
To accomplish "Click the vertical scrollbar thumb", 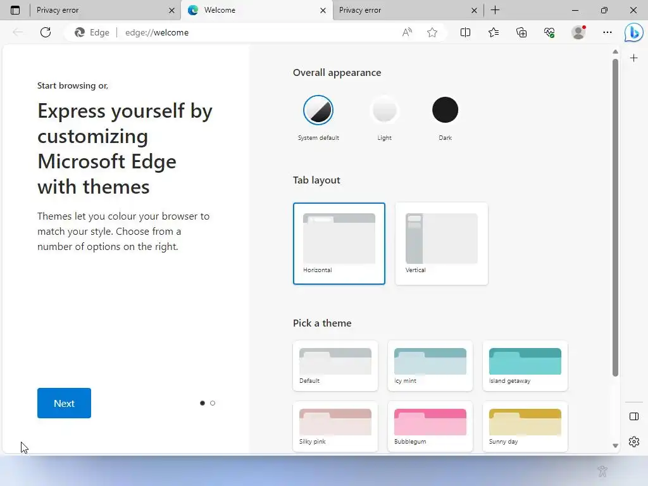I will (615, 218).
